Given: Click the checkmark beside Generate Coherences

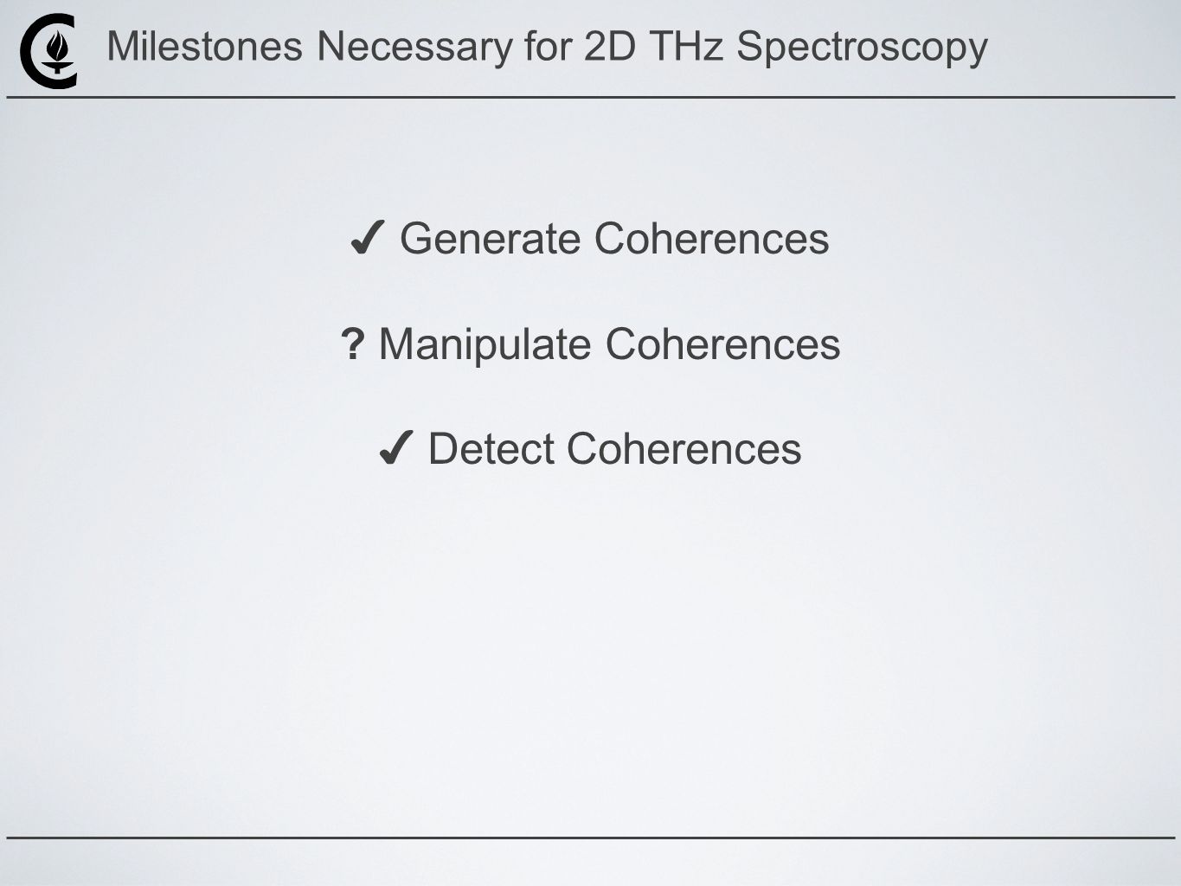Looking at the screenshot, I should [x=367, y=240].
